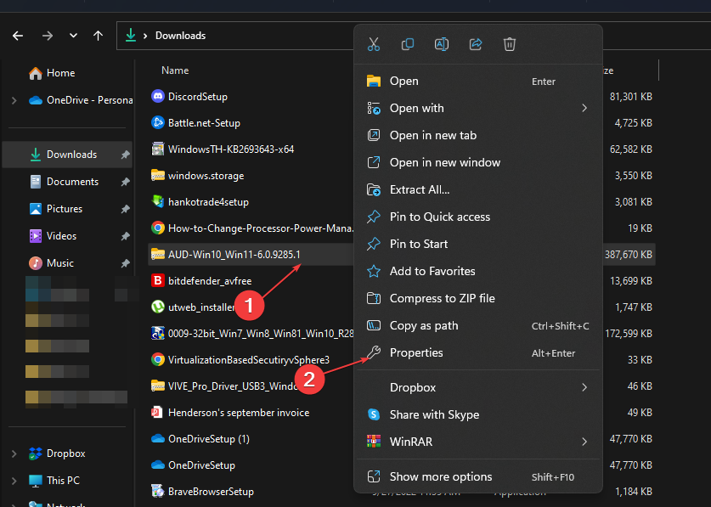Choose Add to Favorites
Image resolution: width=711 pixels, height=507 pixels.
tap(478, 271)
